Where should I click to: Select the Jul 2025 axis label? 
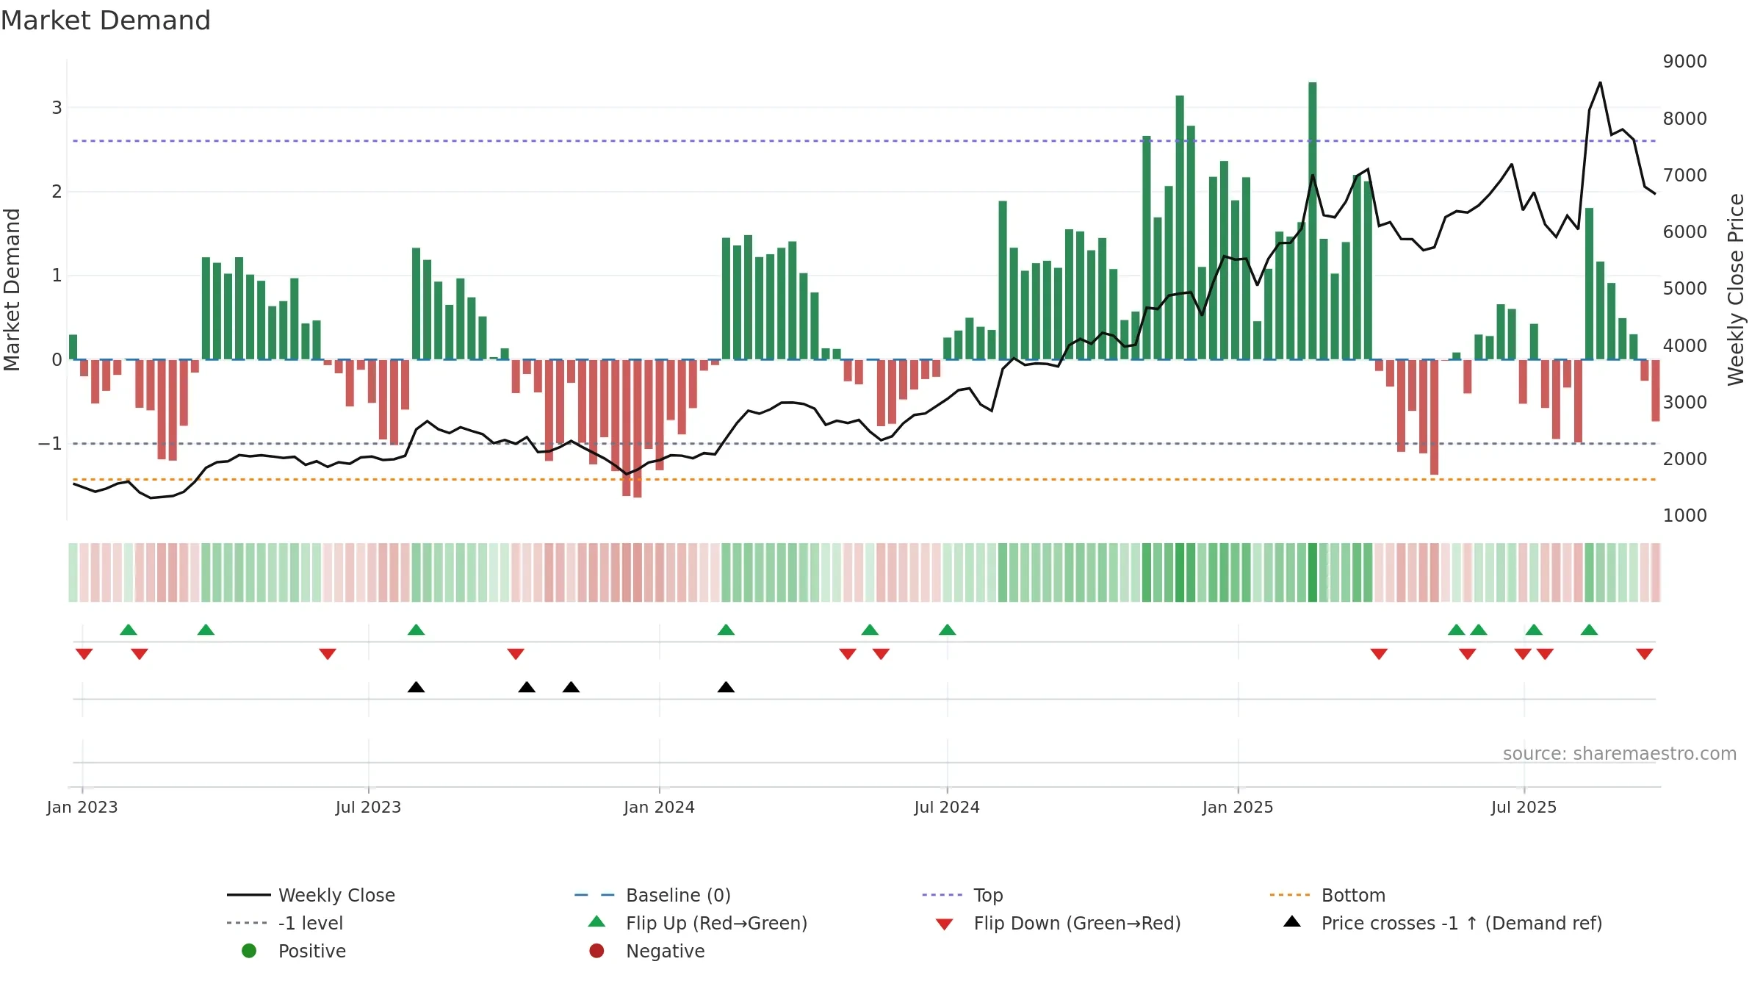click(1524, 807)
